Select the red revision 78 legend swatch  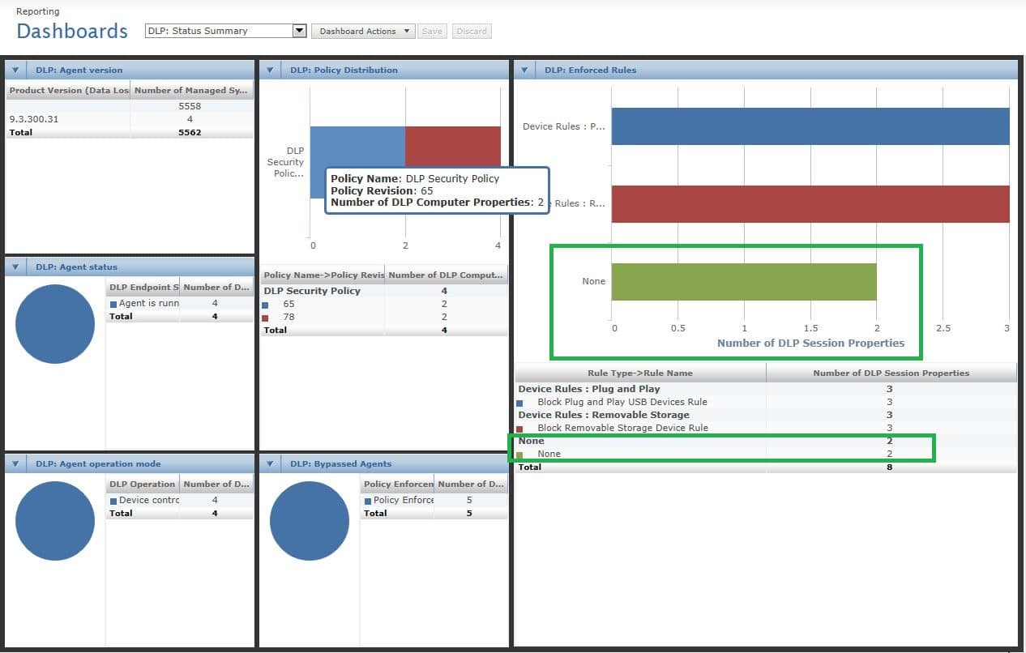265,318
